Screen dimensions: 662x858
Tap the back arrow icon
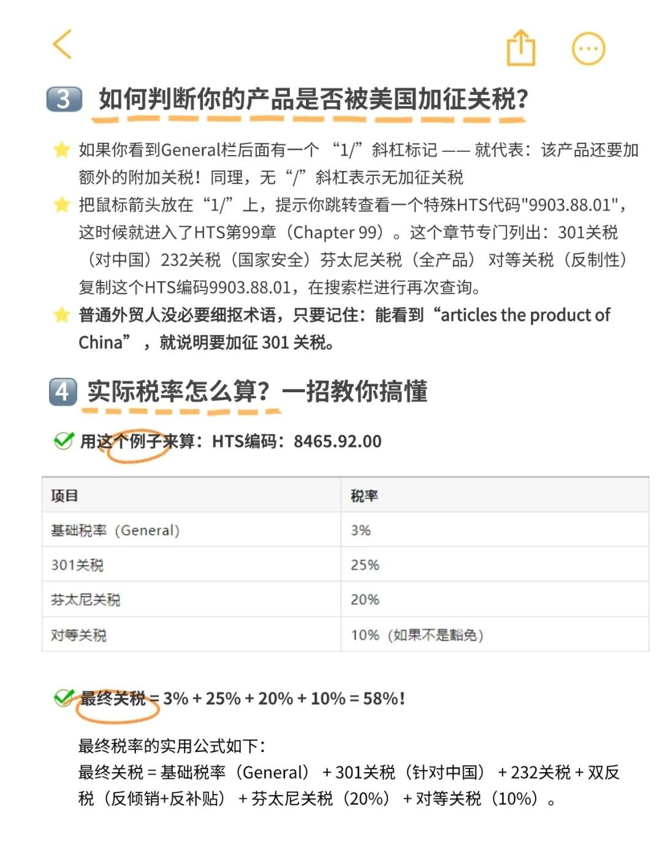pyautogui.click(x=63, y=44)
